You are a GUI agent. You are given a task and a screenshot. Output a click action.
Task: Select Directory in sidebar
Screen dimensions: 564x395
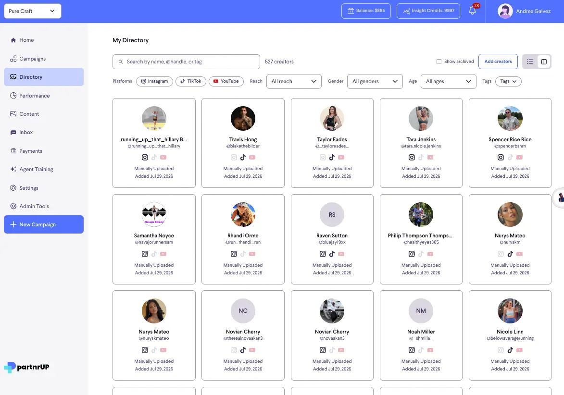pos(44,77)
